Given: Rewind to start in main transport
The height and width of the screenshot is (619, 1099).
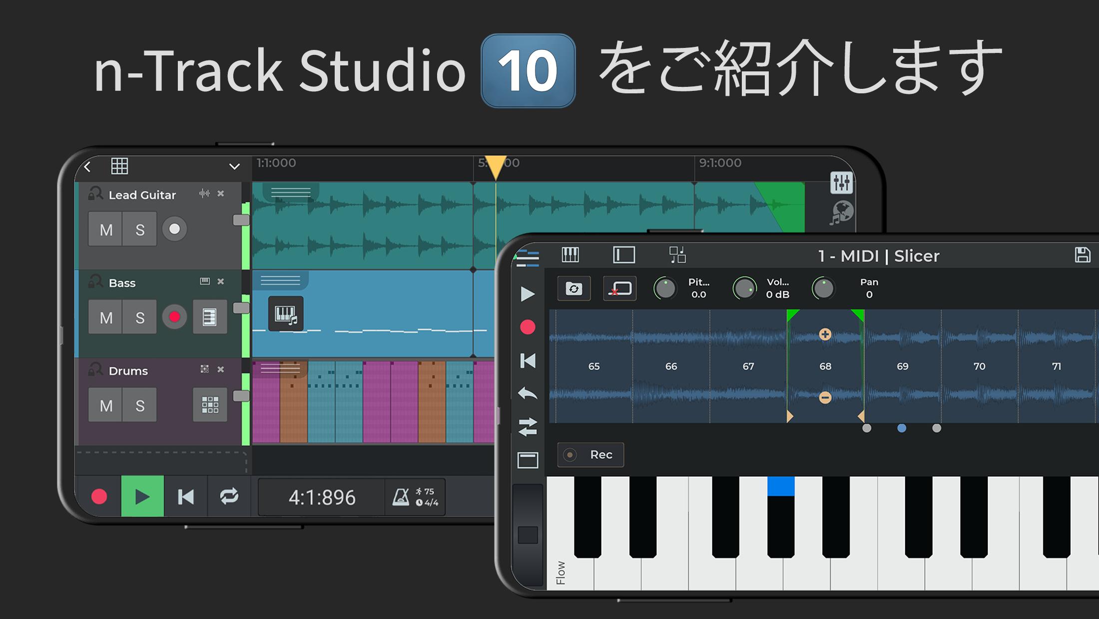Looking at the screenshot, I should pyautogui.click(x=185, y=497).
